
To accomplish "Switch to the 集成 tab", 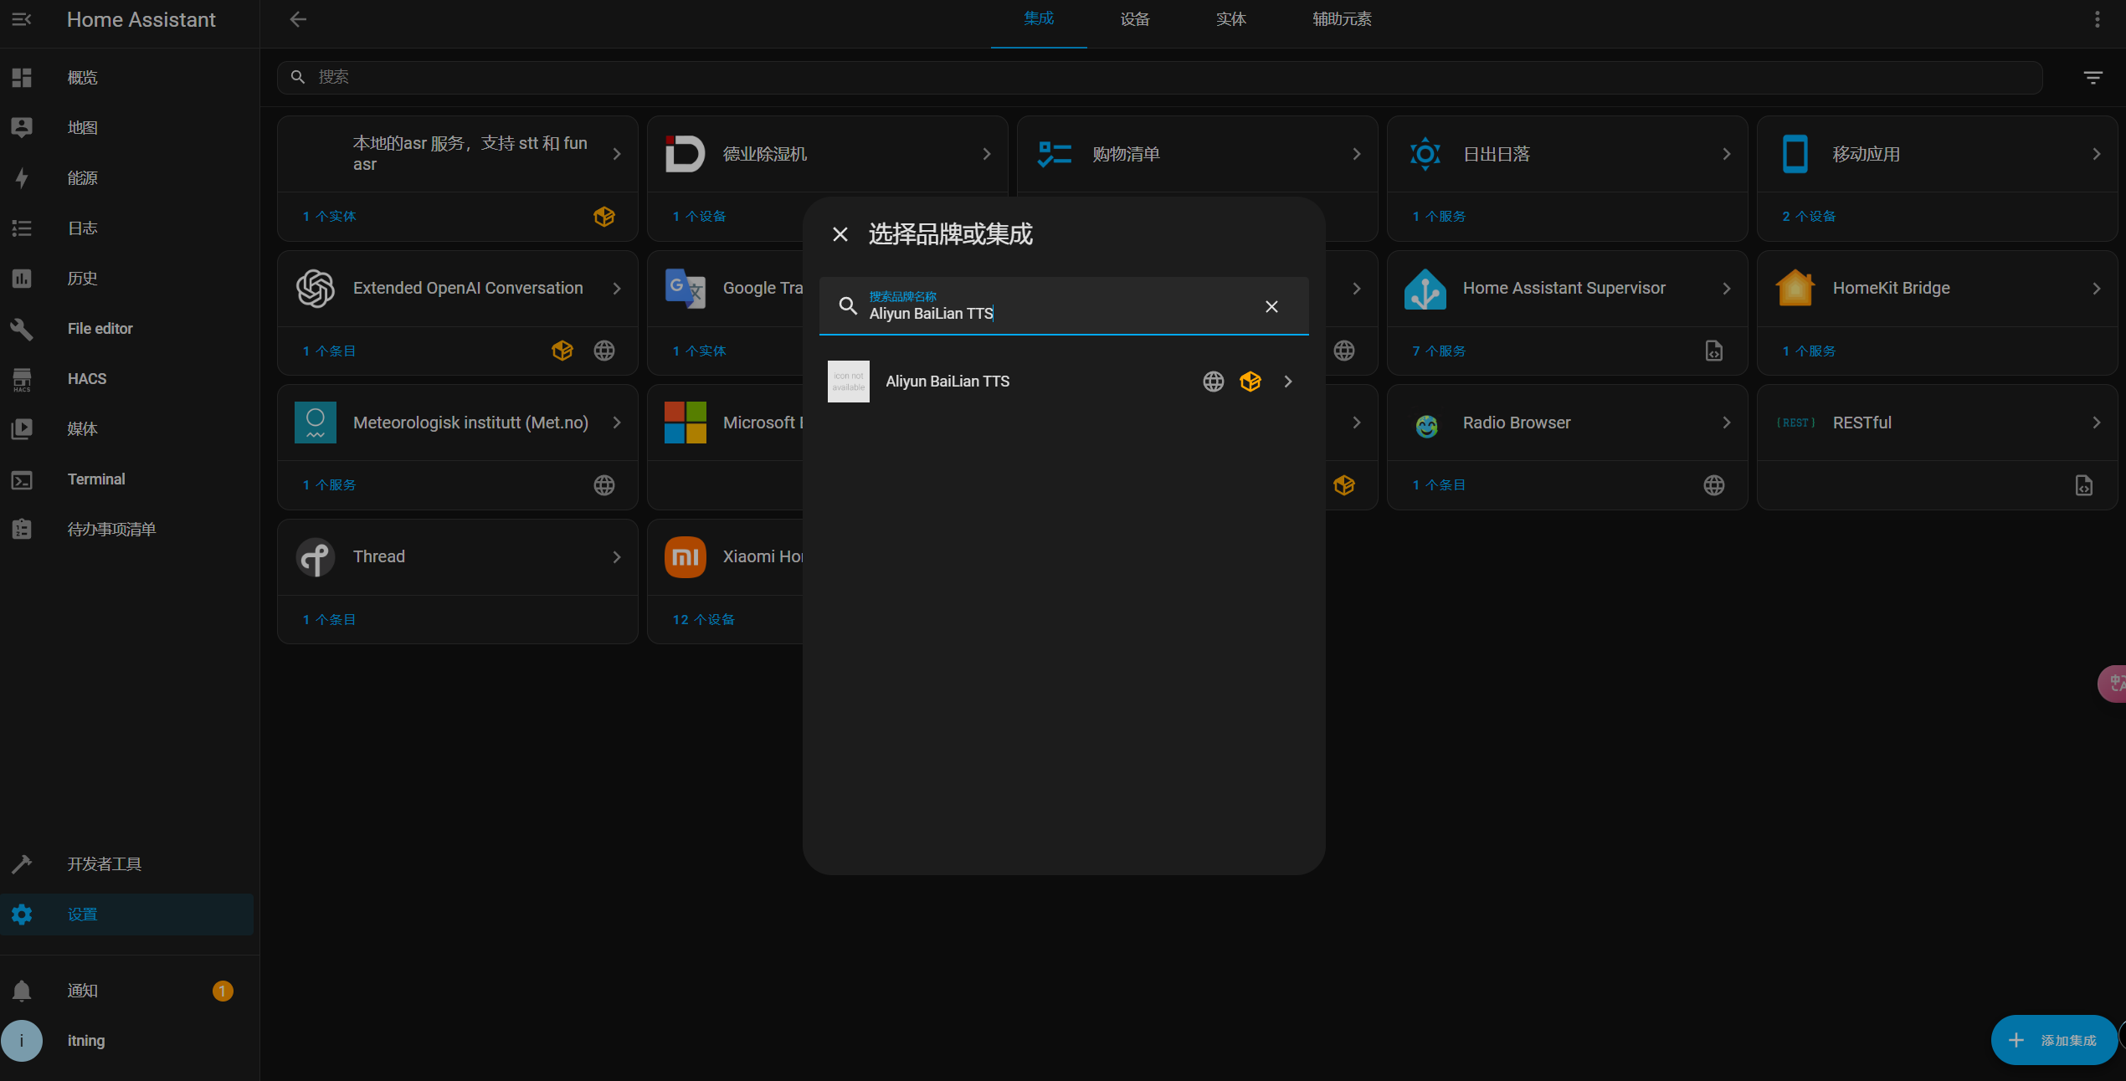I will (1039, 19).
